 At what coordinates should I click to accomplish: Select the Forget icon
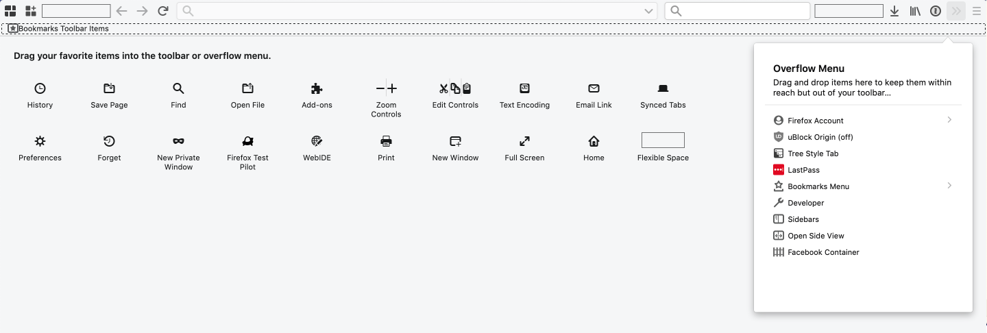pyautogui.click(x=109, y=141)
